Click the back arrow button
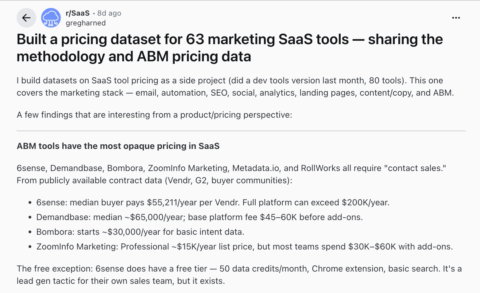Viewport: 480px width, 293px height. pos(26,18)
